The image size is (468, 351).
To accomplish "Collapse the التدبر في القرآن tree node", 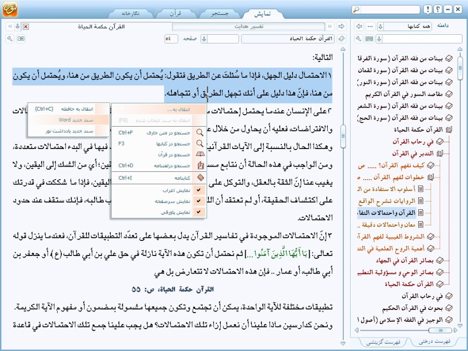I will pos(439,154).
